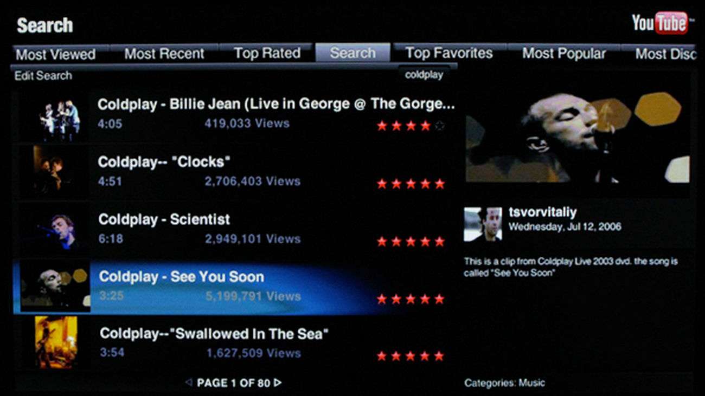Click tsvorvitaliy uploader avatar
The width and height of the screenshot is (705, 396).
(483, 224)
